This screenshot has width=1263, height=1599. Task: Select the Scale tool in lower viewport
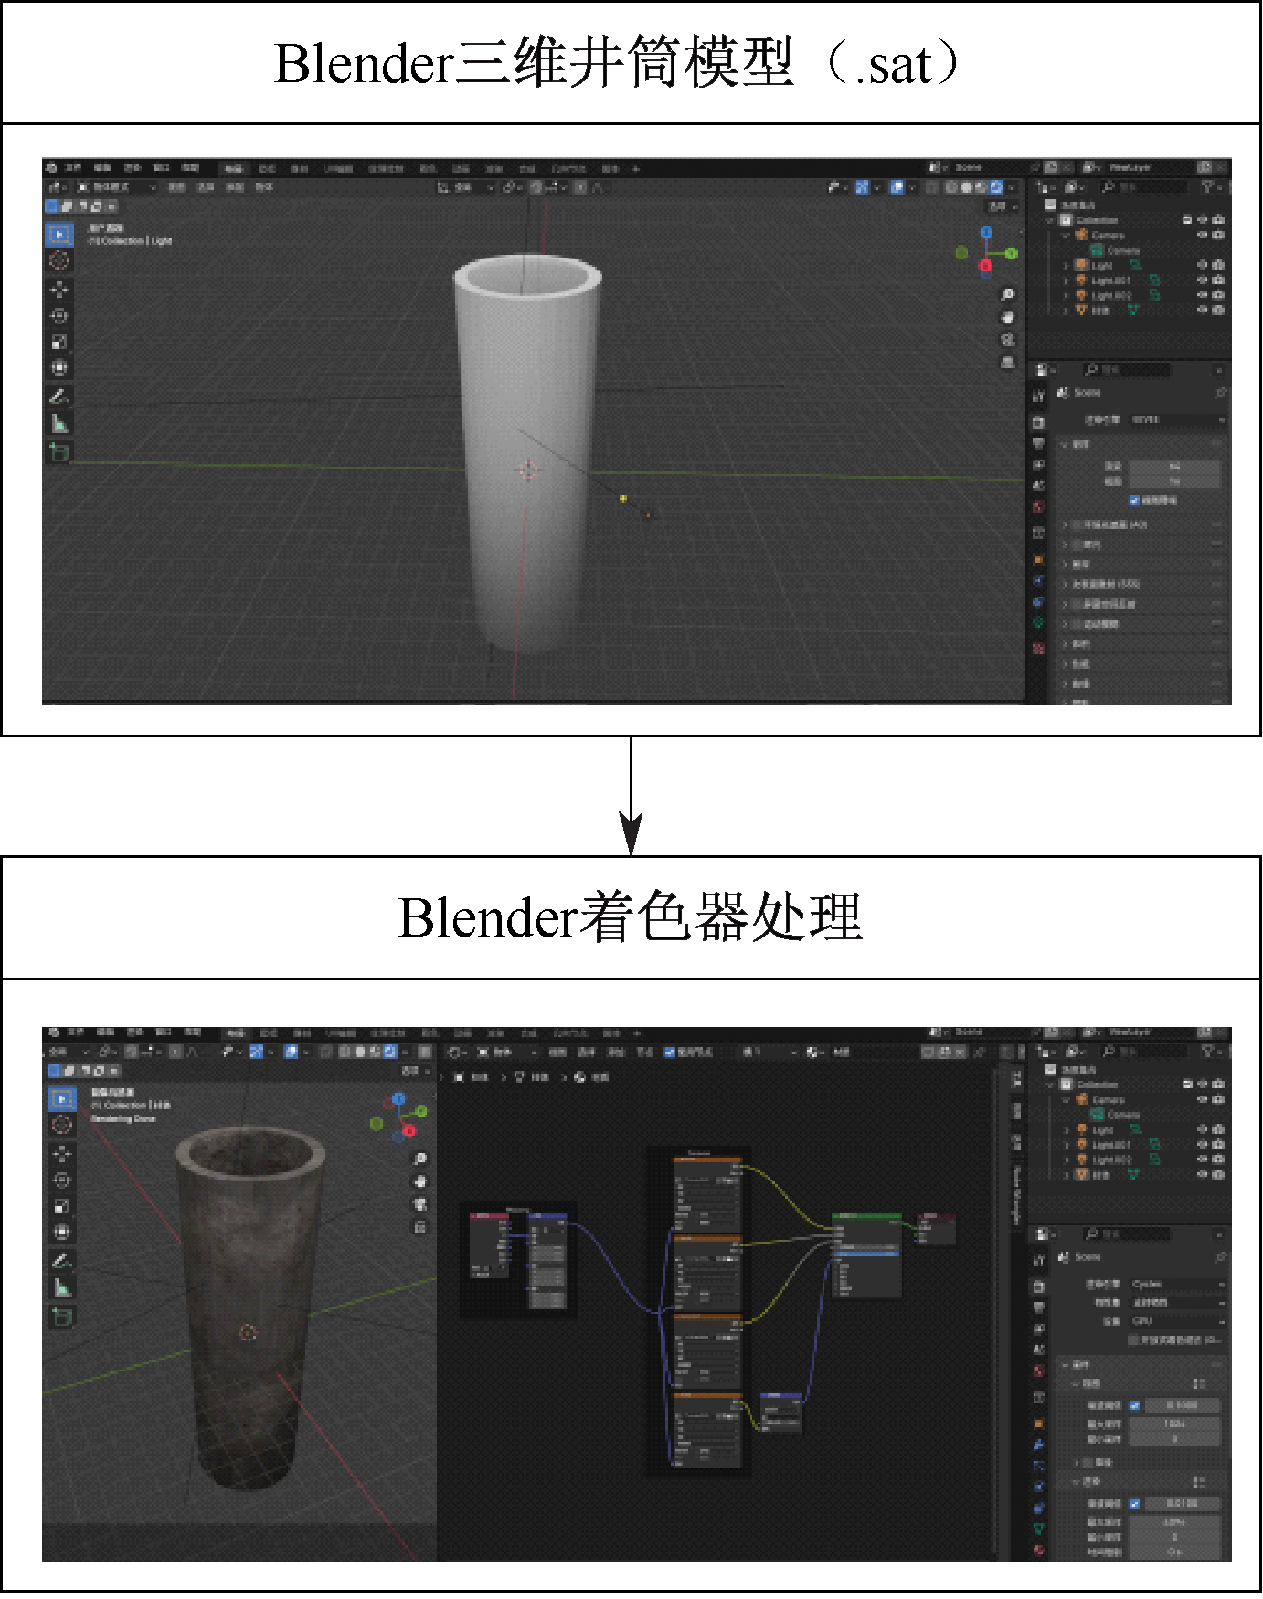pos(61,1207)
